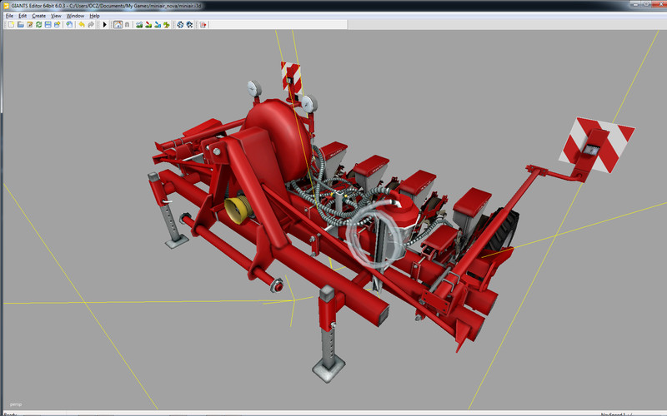Image resolution: width=667 pixels, height=416 pixels.
Task: Toggle the home-shaped navigation mode icon
Action: point(118,25)
